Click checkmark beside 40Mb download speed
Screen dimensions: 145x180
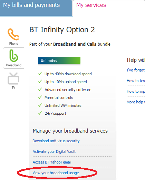pyautogui.click(x=40, y=74)
